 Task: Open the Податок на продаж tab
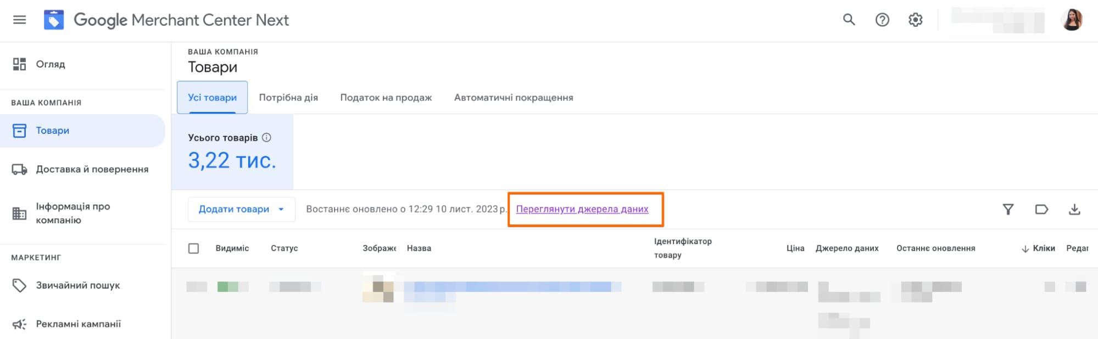[x=386, y=98]
